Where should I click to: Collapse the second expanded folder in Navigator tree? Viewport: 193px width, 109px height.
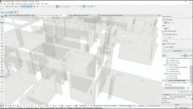[x=164, y=73]
